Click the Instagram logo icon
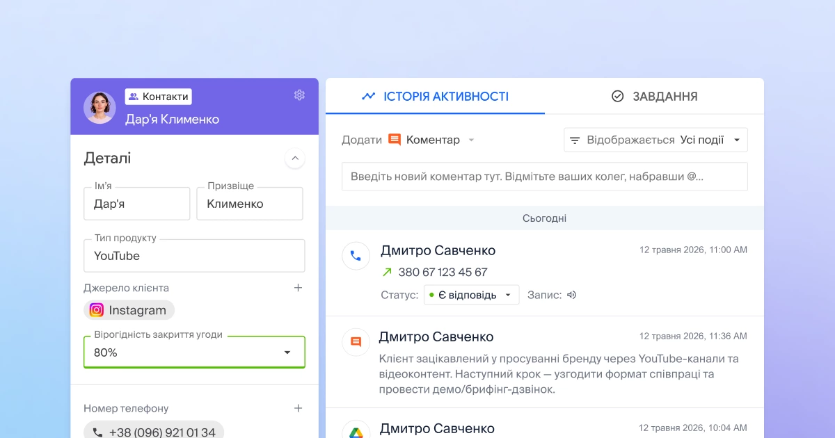835x438 pixels. coord(97,310)
